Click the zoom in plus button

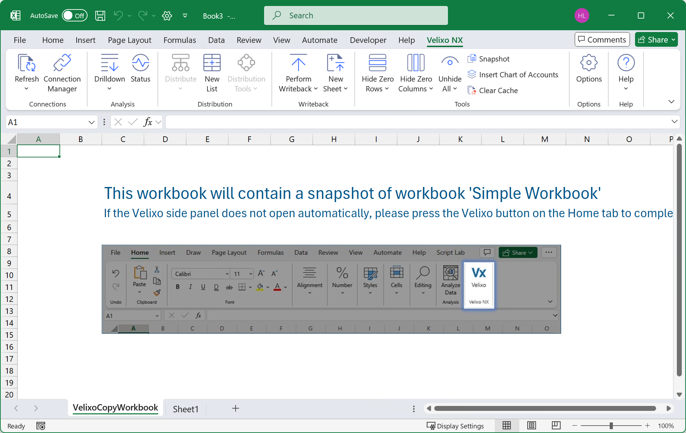point(647,426)
